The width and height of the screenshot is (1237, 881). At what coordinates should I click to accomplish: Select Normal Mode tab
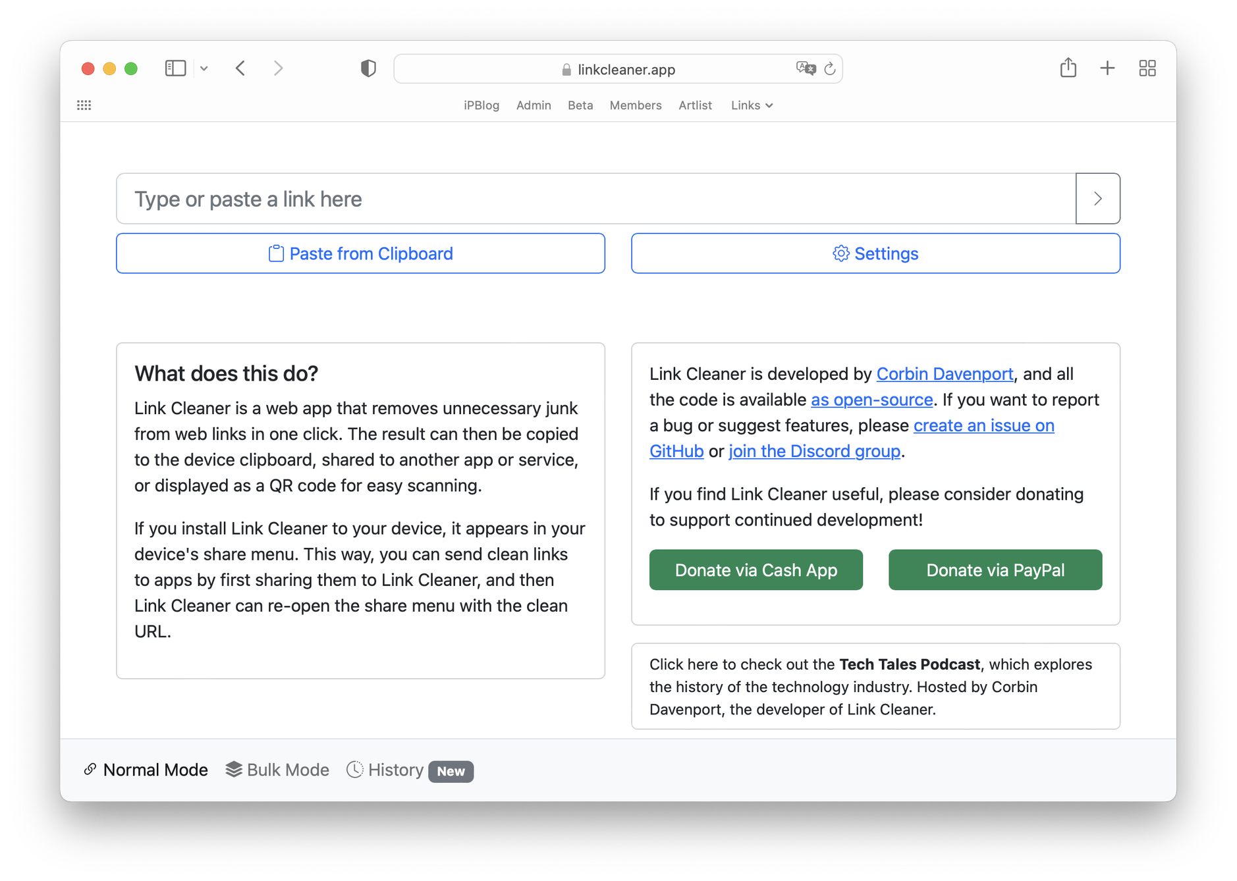click(x=146, y=770)
